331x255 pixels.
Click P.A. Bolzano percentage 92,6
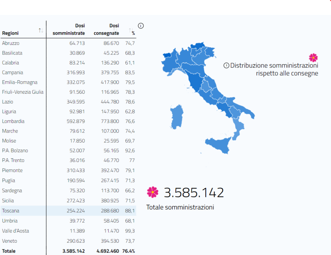click(x=130, y=150)
